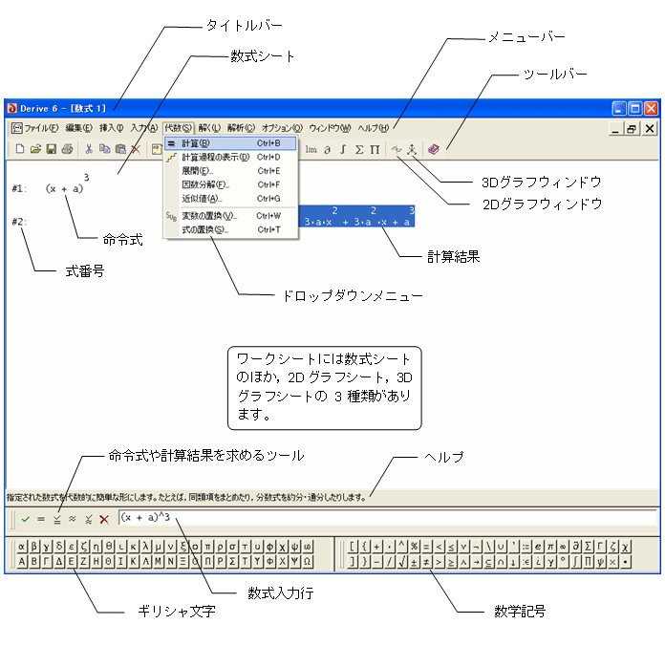Insert the square root √ symbol
Image resolution: width=665 pixels, height=646 pixels.
[401, 562]
